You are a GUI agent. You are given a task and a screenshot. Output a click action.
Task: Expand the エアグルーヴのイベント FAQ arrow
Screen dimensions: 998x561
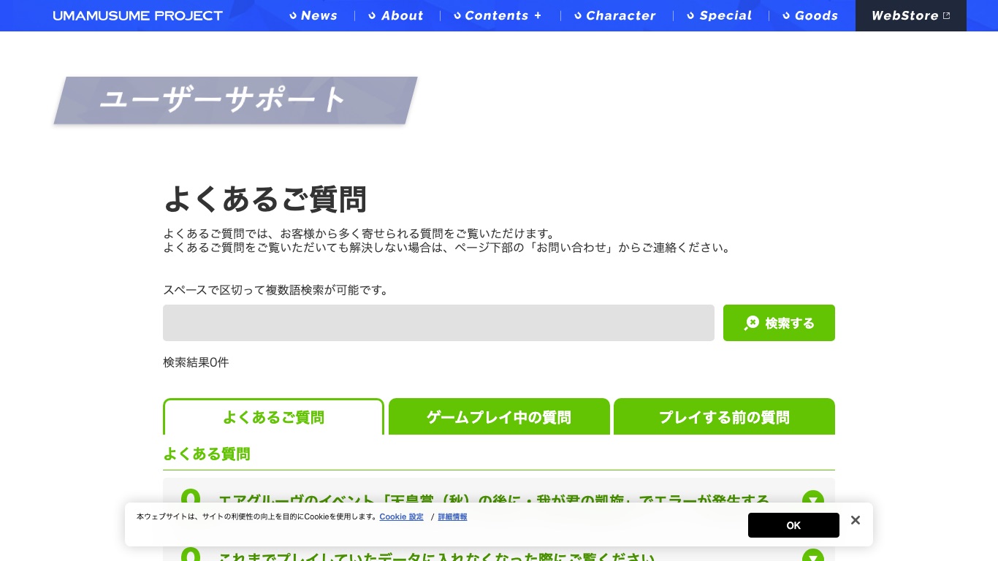click(812, 500)
